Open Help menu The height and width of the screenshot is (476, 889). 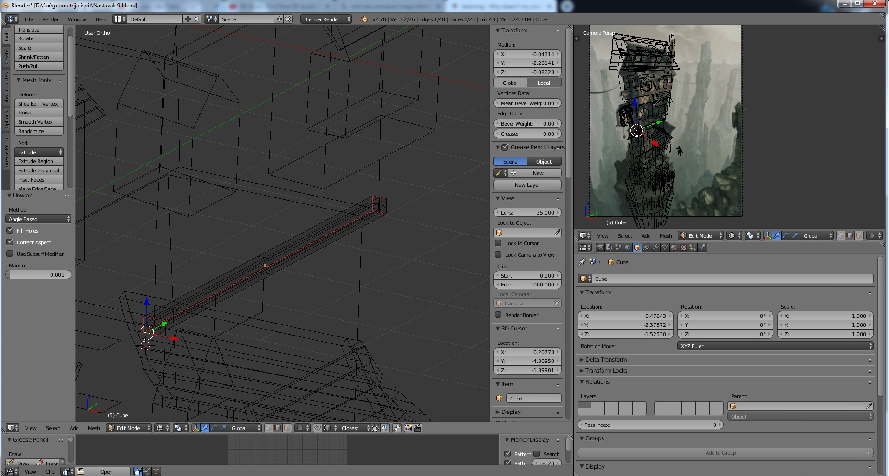pos(101,19)
